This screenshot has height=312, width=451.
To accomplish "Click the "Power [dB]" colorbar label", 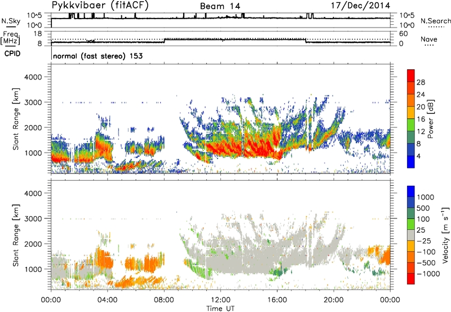I will pyautogui.click(x=430, y=119).
